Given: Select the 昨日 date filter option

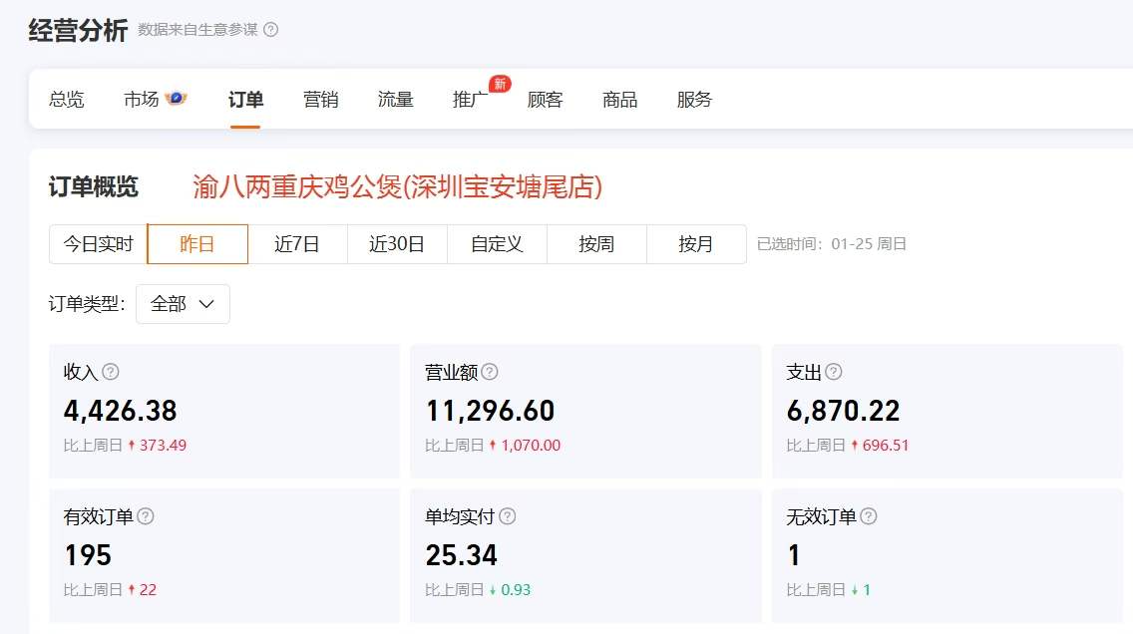Looking at the screenshot, I should [197, 243].
